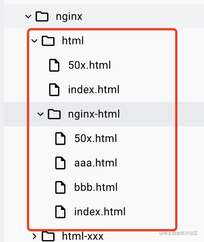Click the html-xxx folder icon

click(48, 236)
